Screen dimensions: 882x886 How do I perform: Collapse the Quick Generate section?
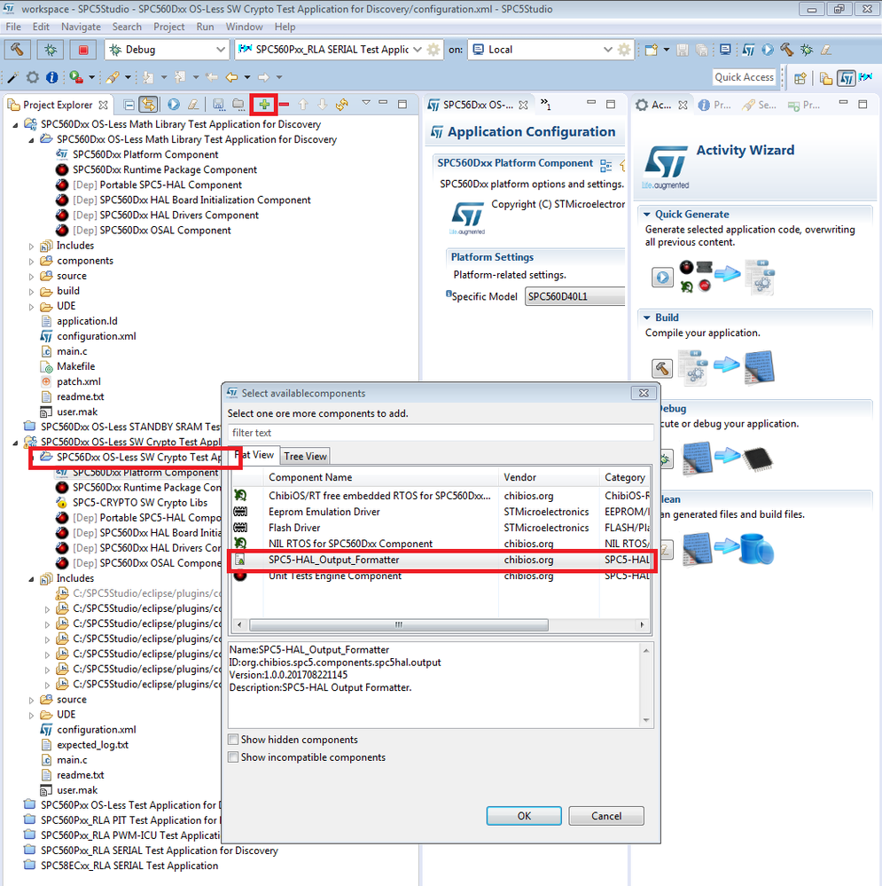click(x=647, y=214)
